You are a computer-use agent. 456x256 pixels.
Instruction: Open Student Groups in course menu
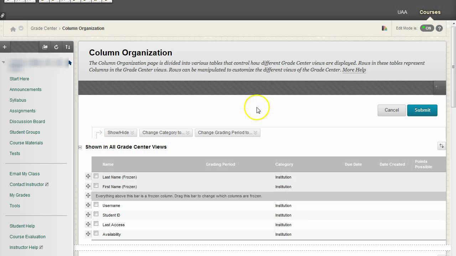(25, 132)
